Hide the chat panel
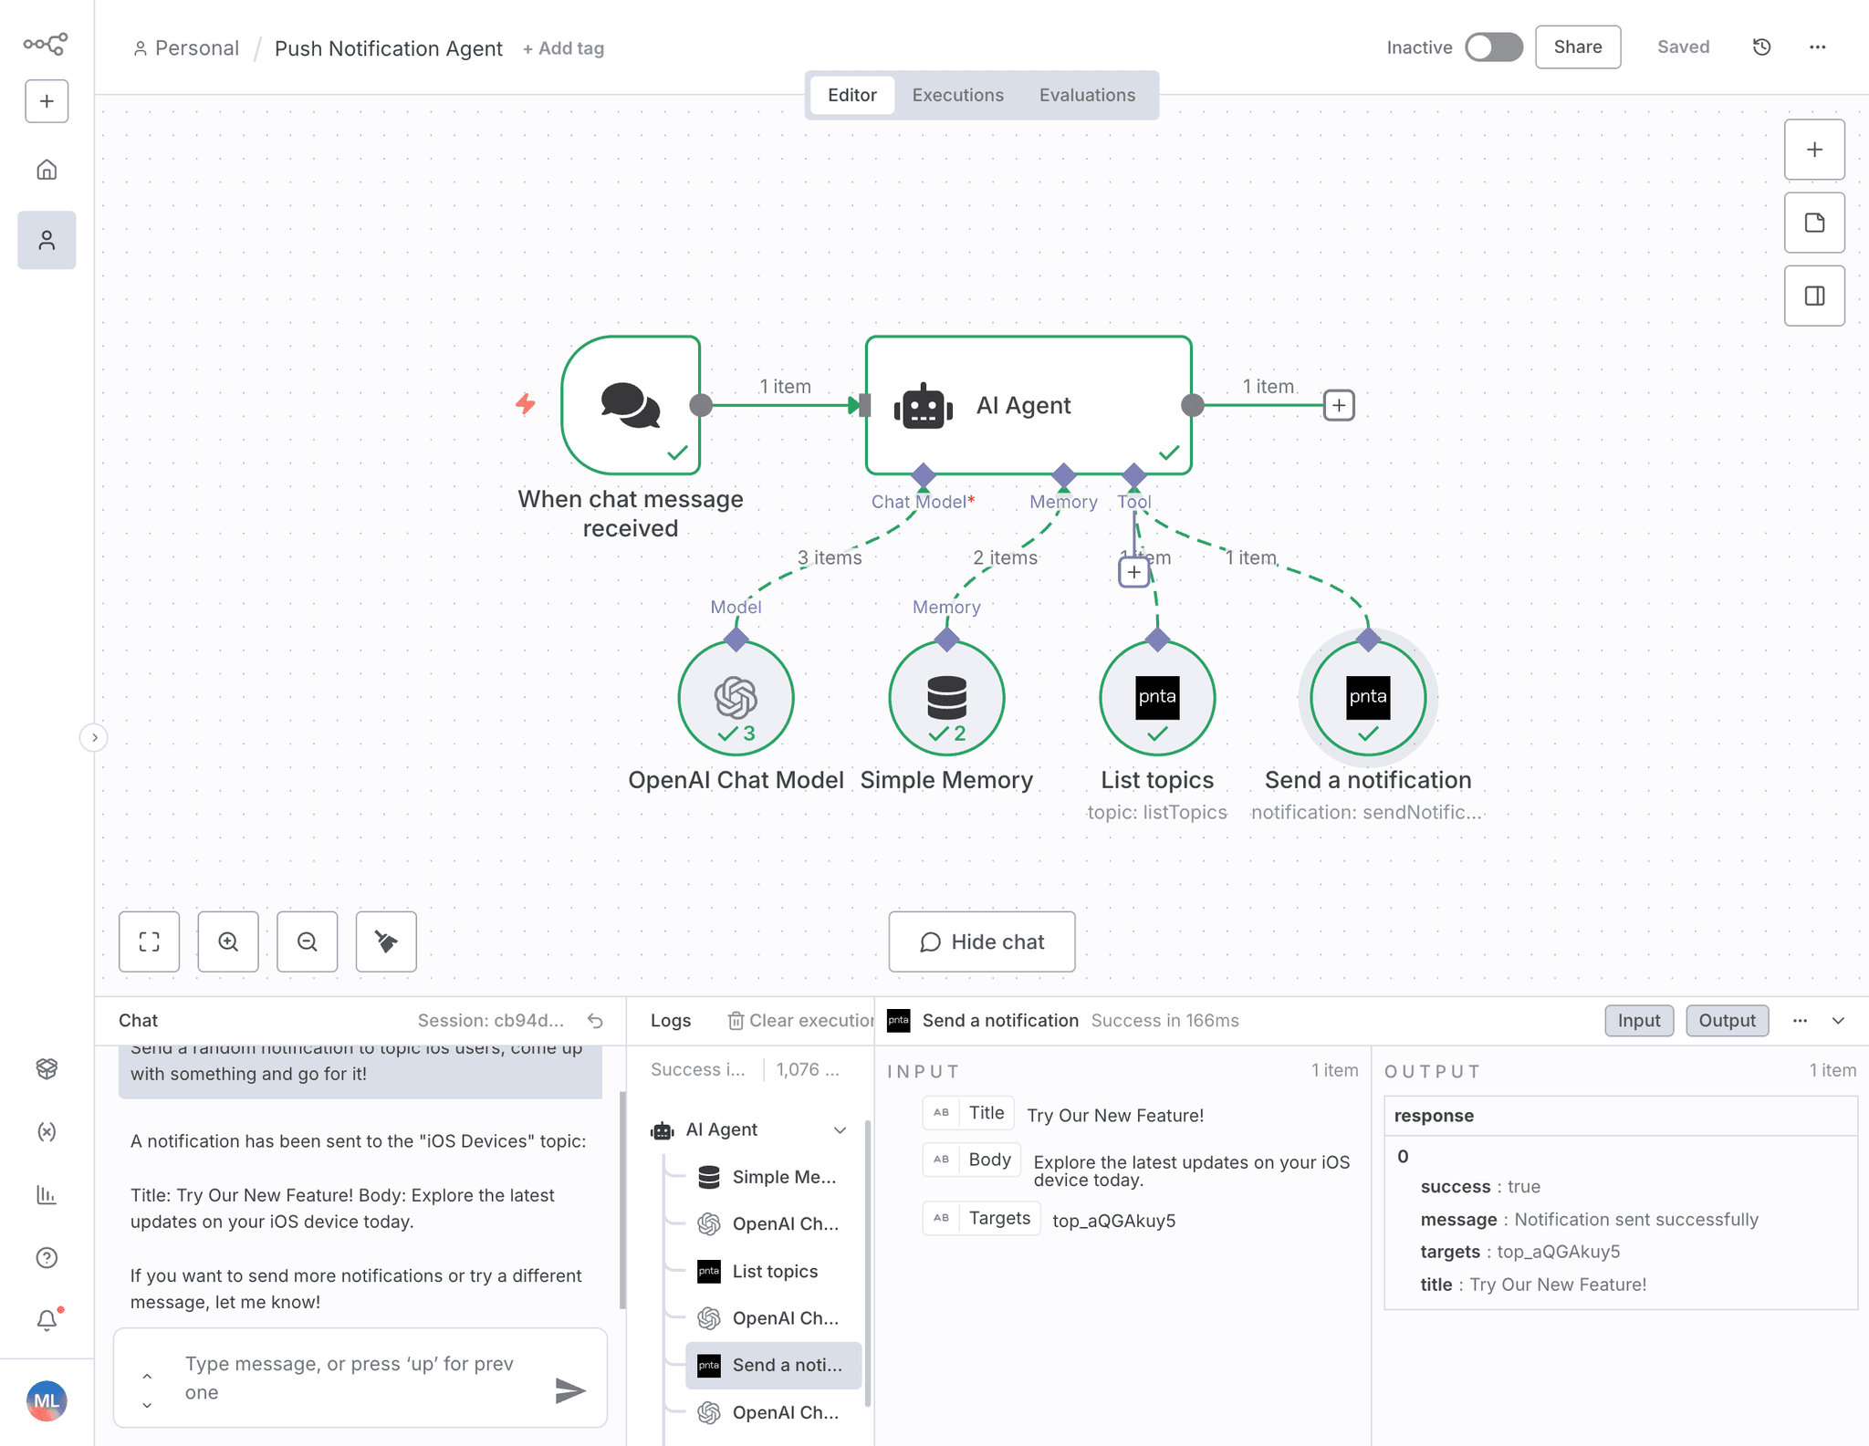The width and height of the screenshot is (1869, 1446). point(981,941)
